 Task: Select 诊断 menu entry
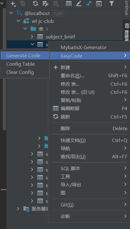click(x=90, y=216)
